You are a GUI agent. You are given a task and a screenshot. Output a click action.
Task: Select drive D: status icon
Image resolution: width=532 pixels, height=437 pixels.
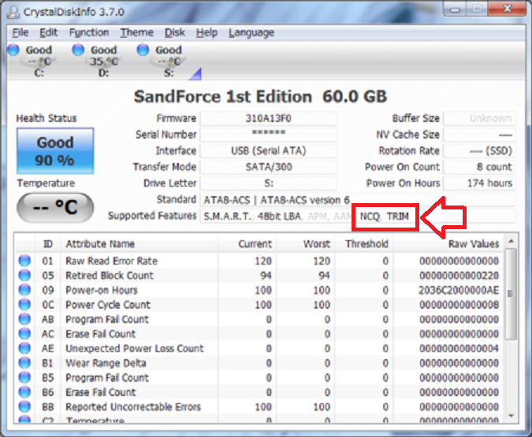[x=78, y=50]
